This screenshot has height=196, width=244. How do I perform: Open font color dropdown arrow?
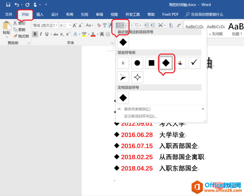pyautogui.click(x=98, y=34)
